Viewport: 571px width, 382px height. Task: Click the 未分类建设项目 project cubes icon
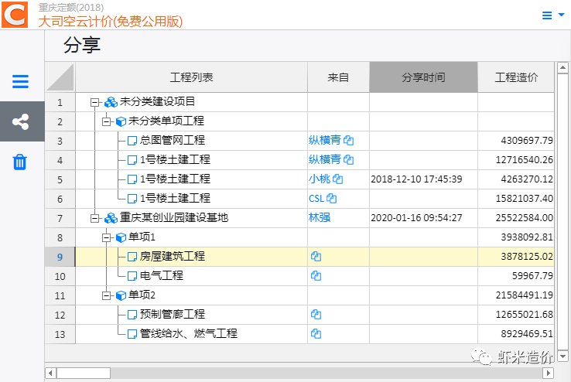(x=111, y=102)
